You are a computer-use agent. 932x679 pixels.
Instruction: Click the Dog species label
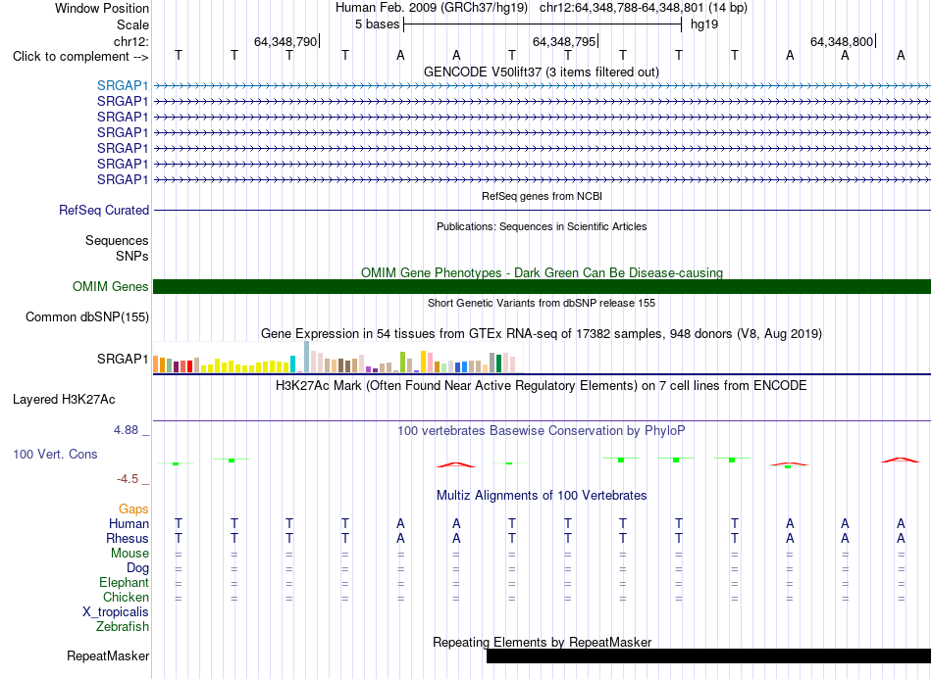[137, 568]
